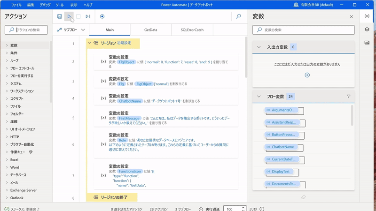This screenshot has width=376, height=211.
Task: Click the save flow icon
Action: 60,16
